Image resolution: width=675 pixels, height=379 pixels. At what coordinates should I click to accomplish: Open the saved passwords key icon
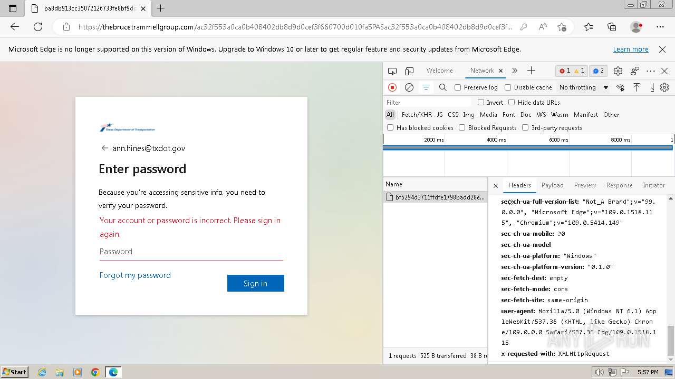tap(523, 27)
